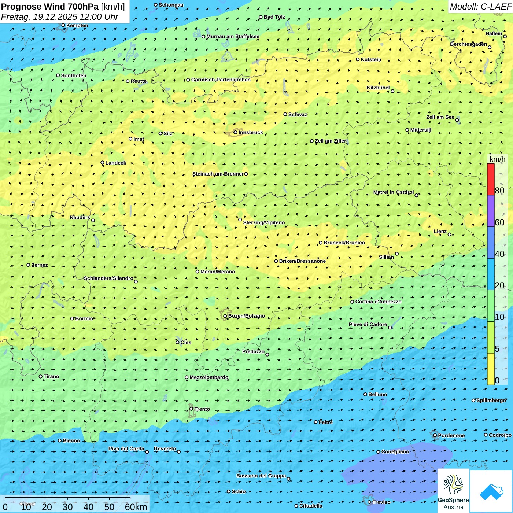The width and height of the screenshot is (513, 513).
Task: Select the Pordenone label
Action: coord(451,435)
